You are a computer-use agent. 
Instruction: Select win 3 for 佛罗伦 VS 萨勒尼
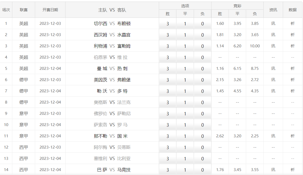[167, 114]
